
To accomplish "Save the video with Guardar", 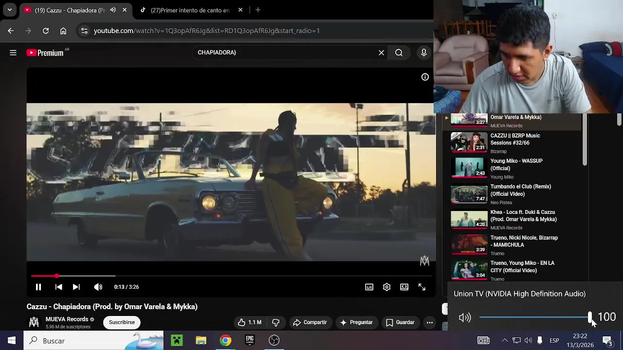I will [x=400, y=322].
